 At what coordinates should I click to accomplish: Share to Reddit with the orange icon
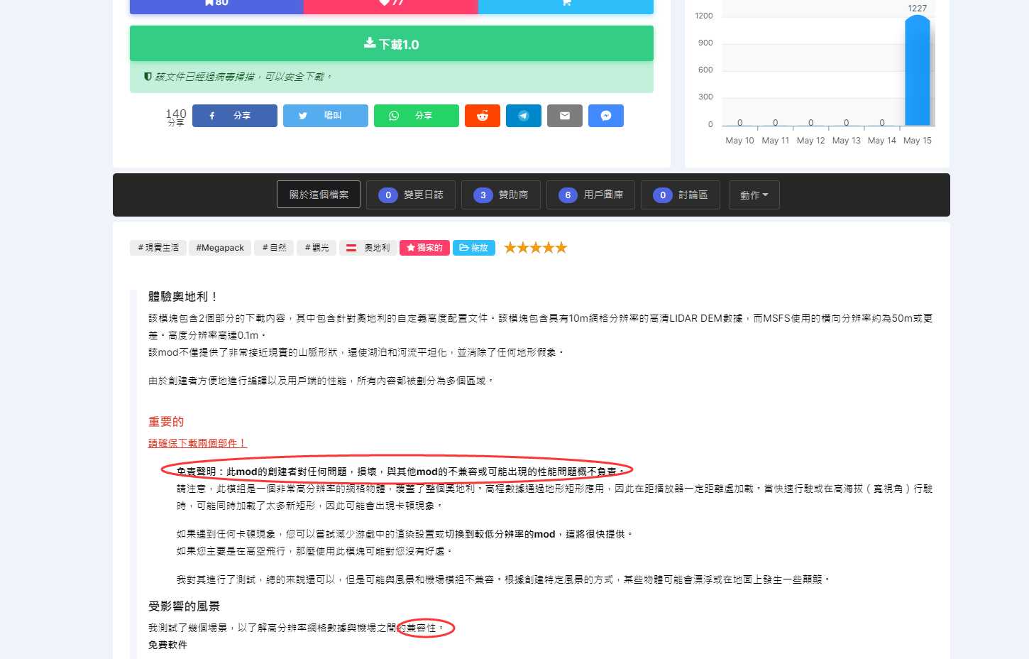(x=483, y=116)
